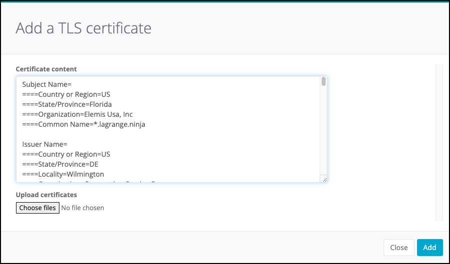Click the Organization=Elemis Usa, Inc line

(77, 114)
